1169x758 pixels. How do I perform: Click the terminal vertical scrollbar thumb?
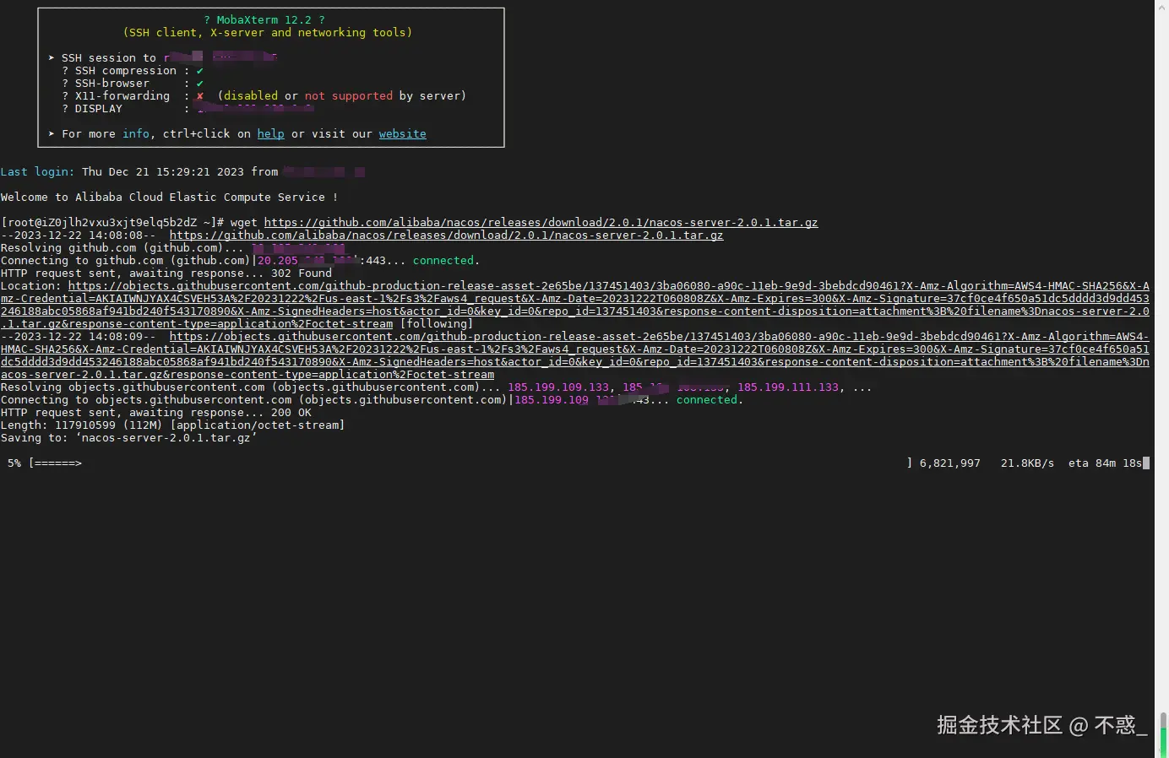(1163, 734)
